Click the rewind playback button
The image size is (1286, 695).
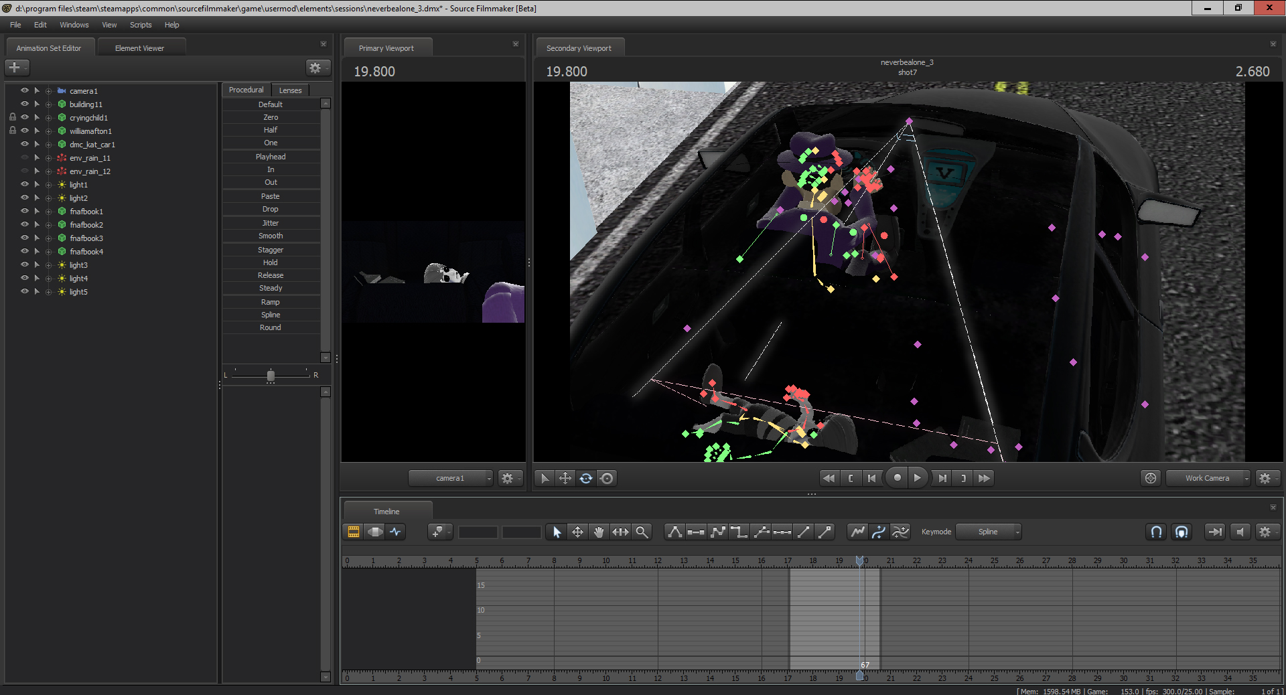[x=829, y=478]
